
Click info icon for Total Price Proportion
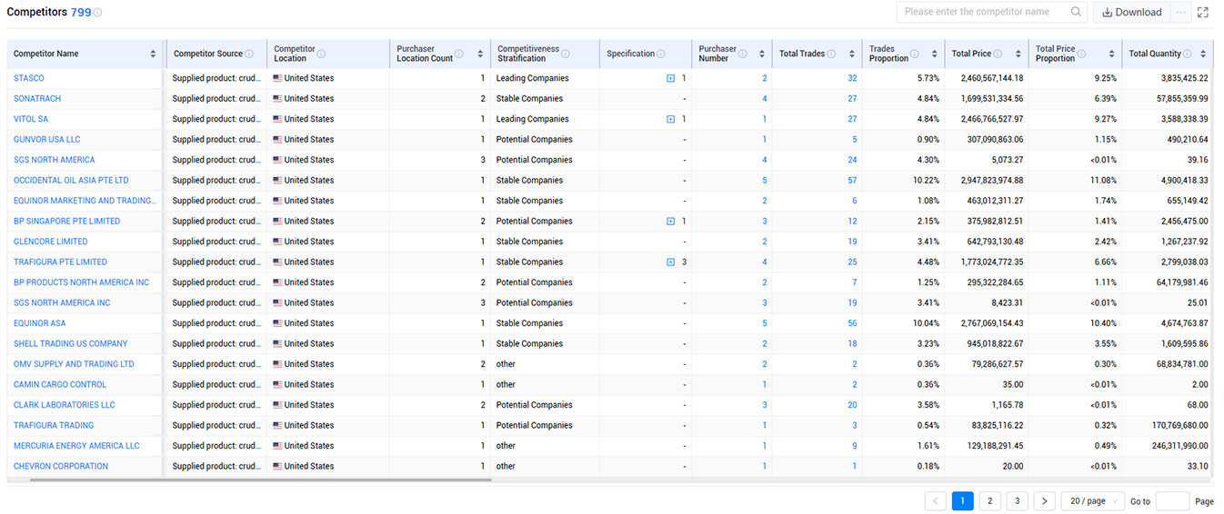1081,54
